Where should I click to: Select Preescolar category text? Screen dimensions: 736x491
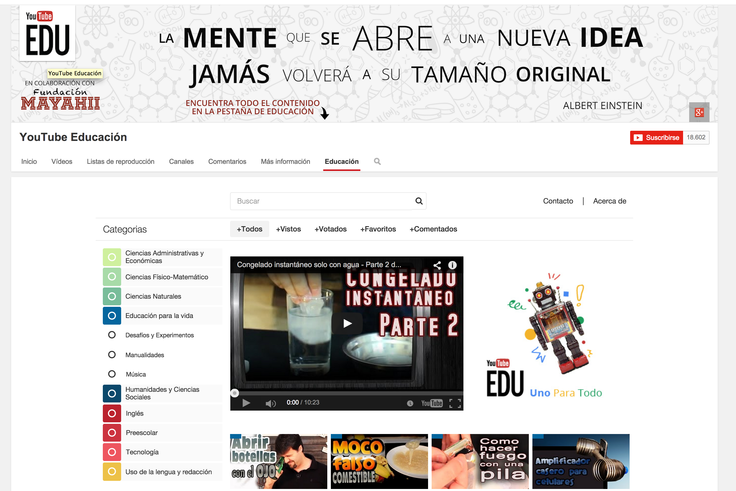pyautogui.click(x=141, y=433)
